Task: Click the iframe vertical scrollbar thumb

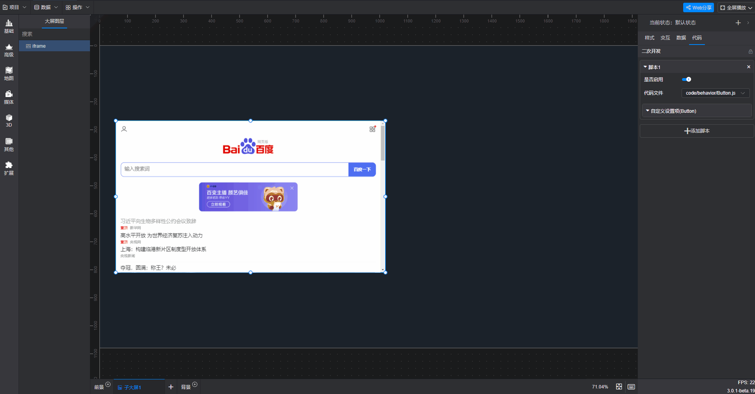Action: 383,143
